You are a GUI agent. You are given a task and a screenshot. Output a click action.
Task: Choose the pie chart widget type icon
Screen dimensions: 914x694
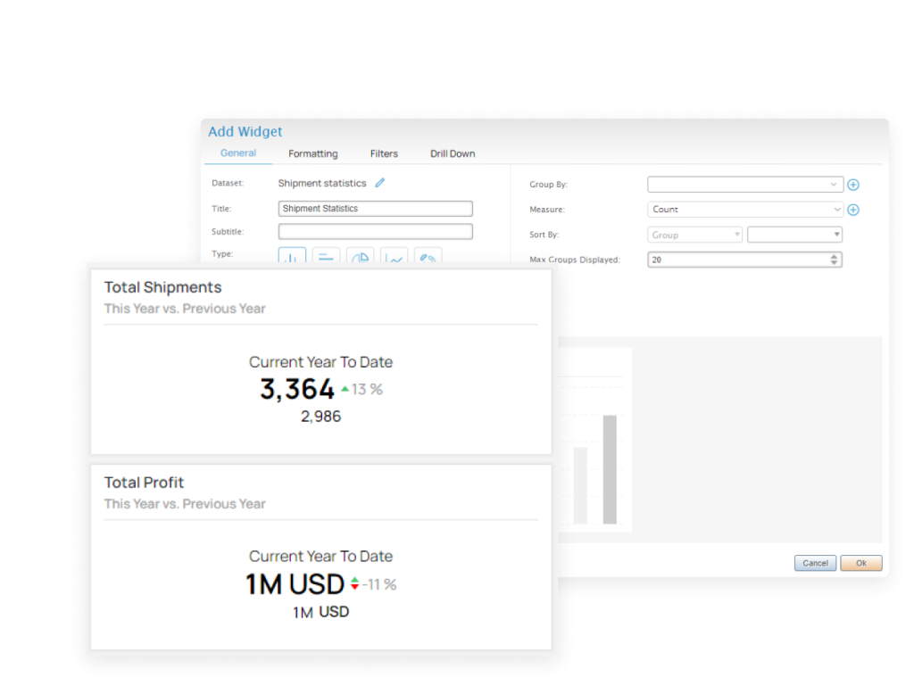(x=360, y=259)
